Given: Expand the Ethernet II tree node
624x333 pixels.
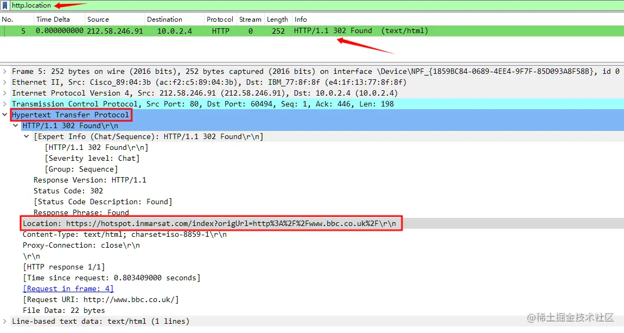Looking at the screenshot, I should coord(5,82).
